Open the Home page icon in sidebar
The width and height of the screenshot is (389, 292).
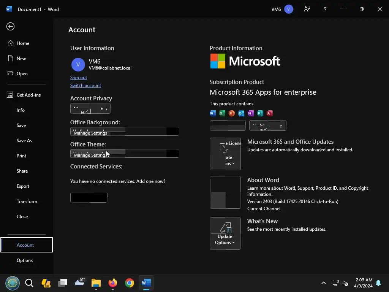[x=10, y=43]
